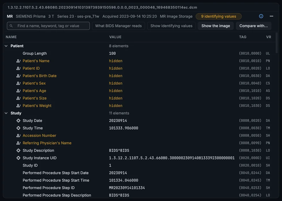Select the Performed Procedure Step Description row

click(x=139, y=195)
